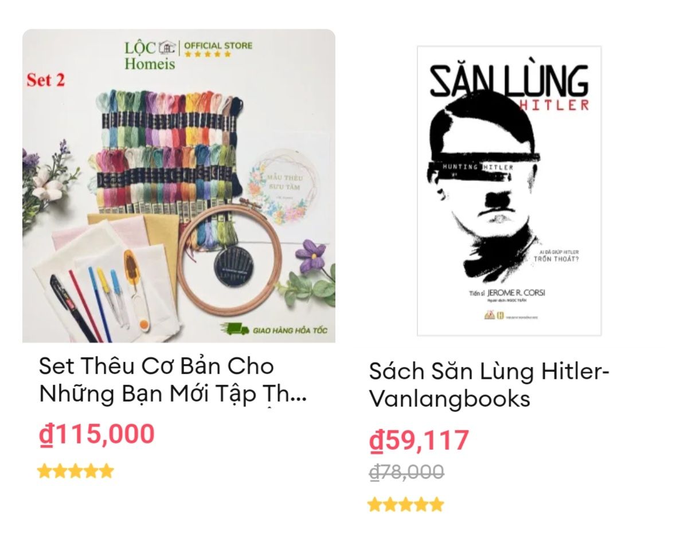The height and width of the screenshot is (534, 688).
Task: Select the ₫59,117 discounted price
Action: click(419, 441)
